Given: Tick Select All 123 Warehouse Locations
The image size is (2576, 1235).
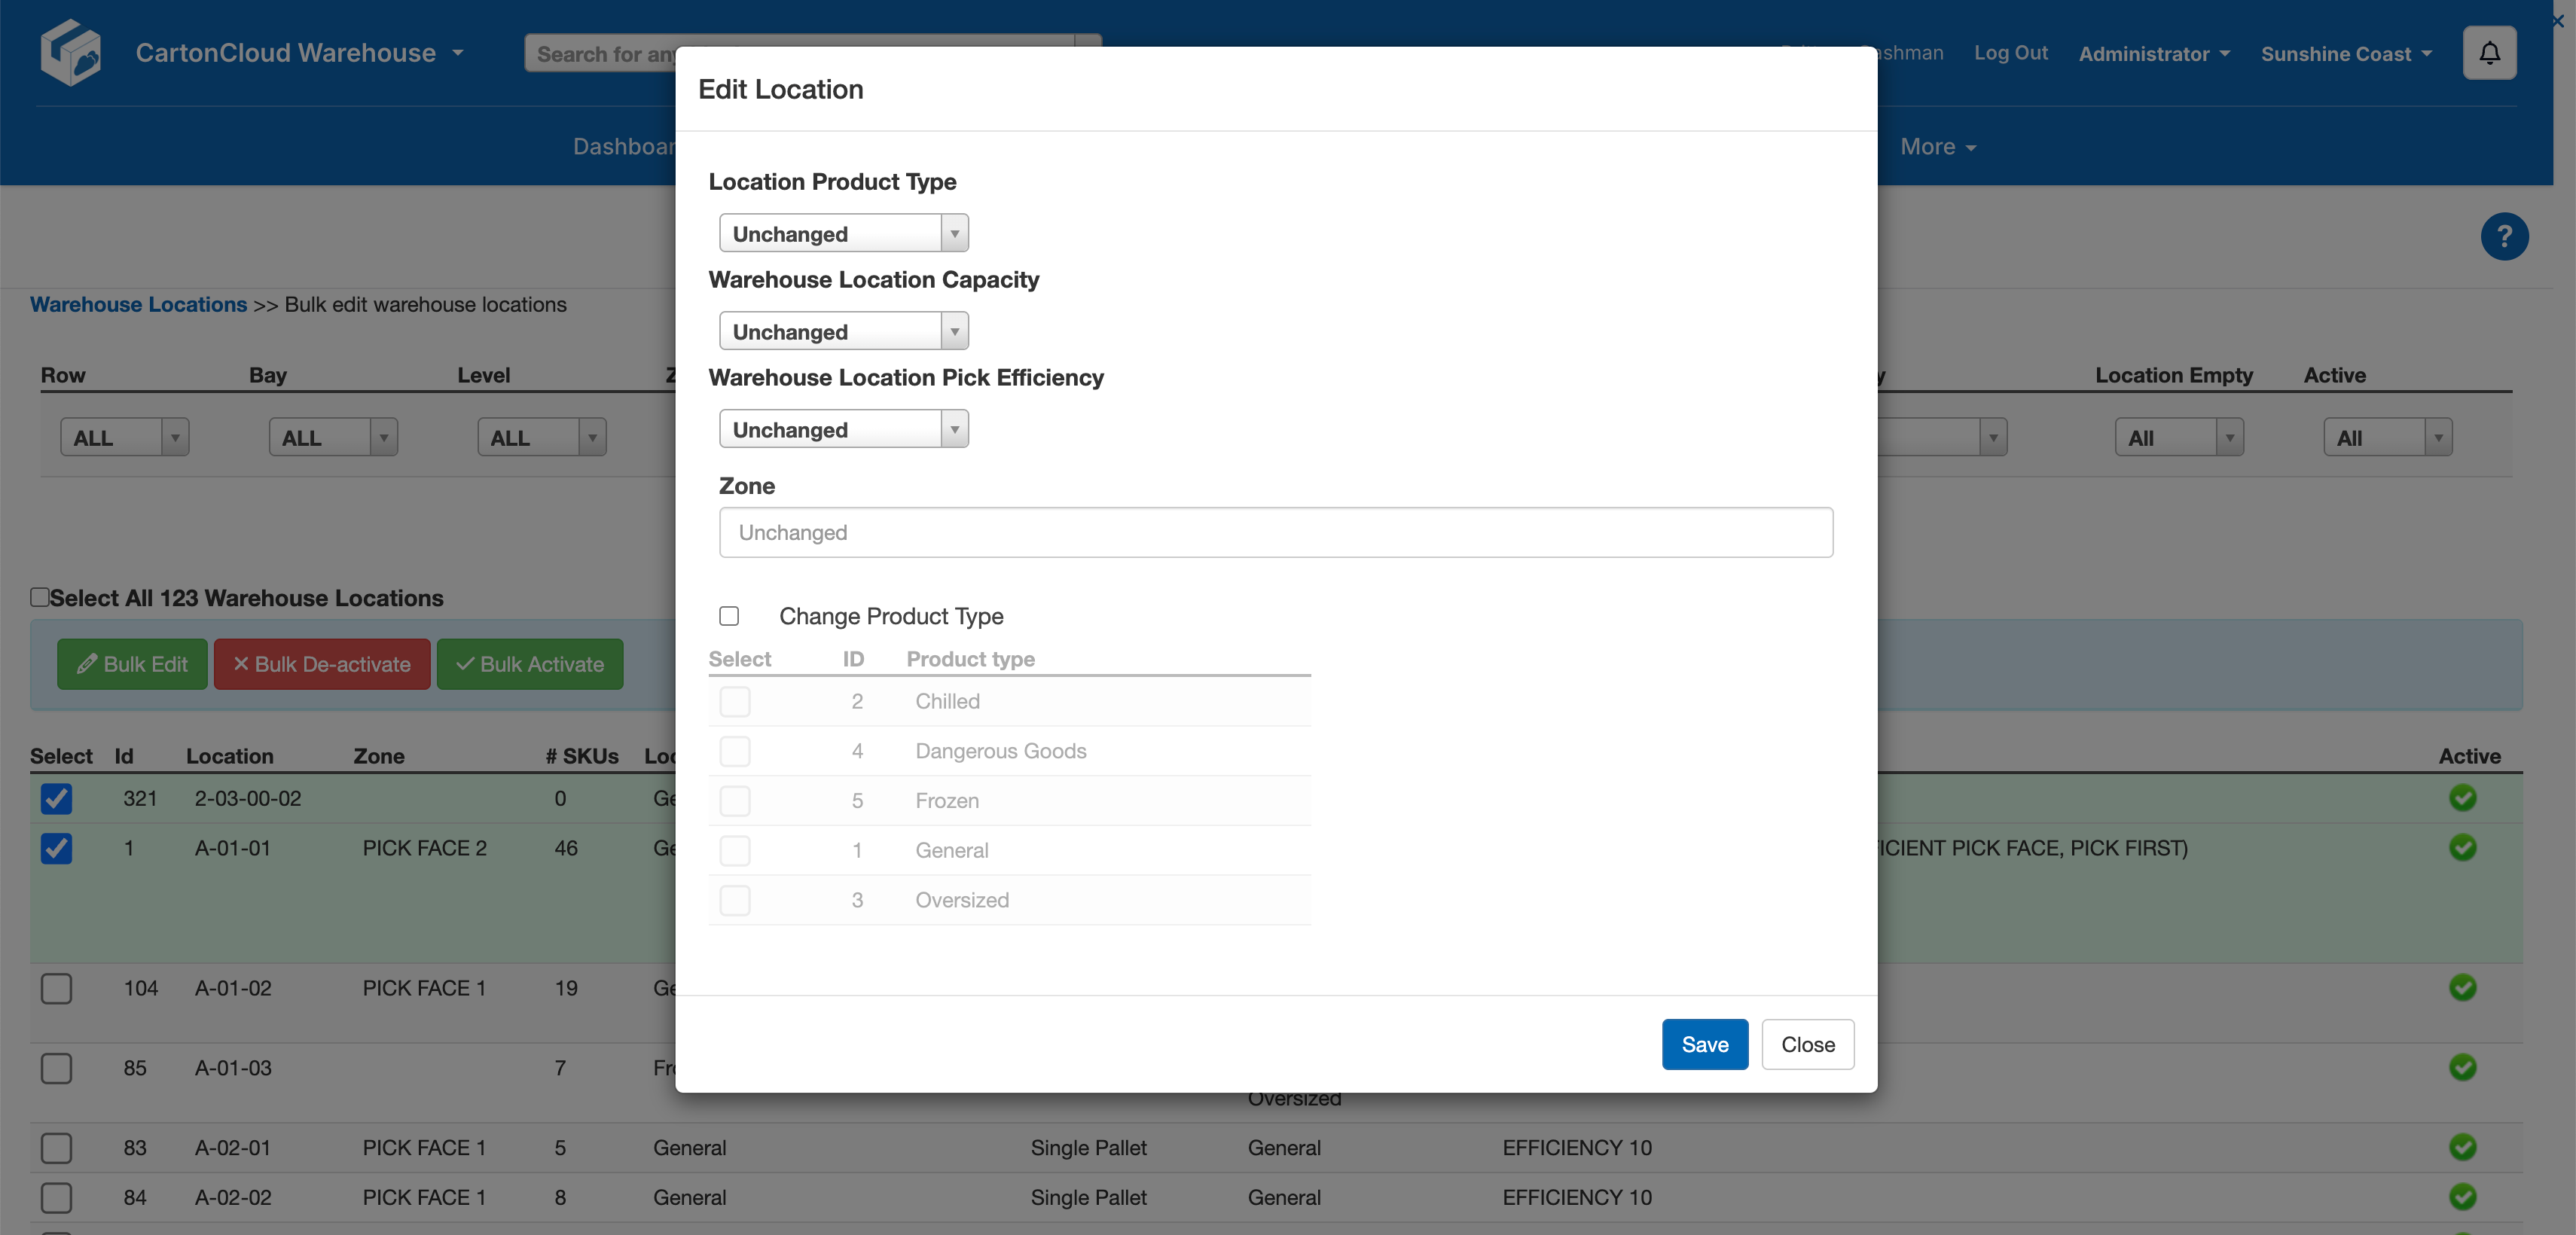Looking at the screenshot, I should [x=40, y=597].
